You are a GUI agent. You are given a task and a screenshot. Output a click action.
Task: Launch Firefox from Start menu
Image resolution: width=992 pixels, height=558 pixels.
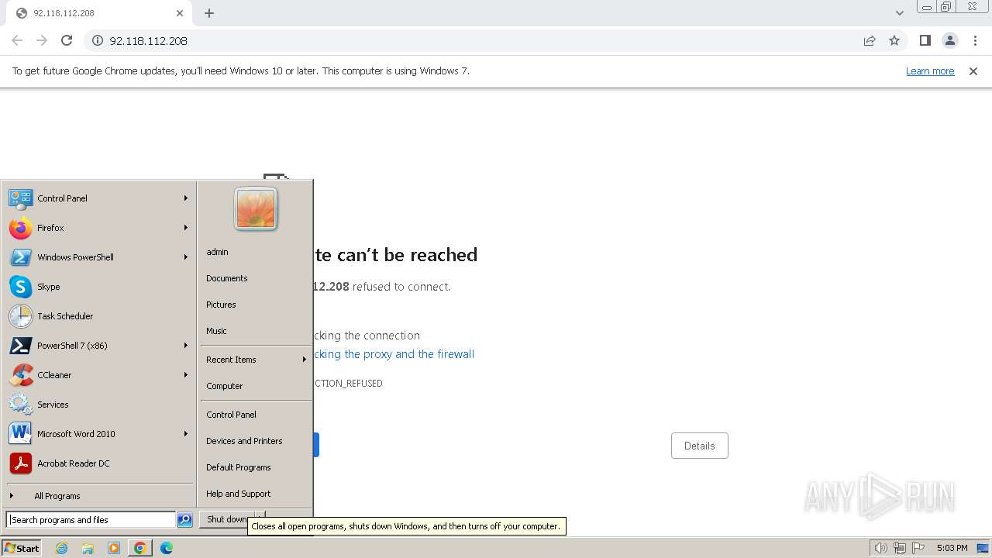pyautogui.click(x=99, y=228)
